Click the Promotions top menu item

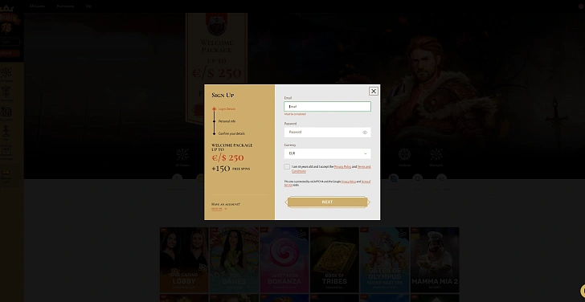point(65,6)
